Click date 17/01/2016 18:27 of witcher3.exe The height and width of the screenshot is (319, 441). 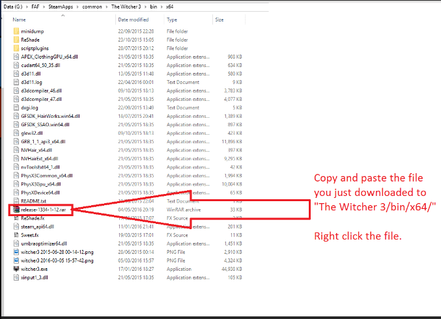[136, 269]
